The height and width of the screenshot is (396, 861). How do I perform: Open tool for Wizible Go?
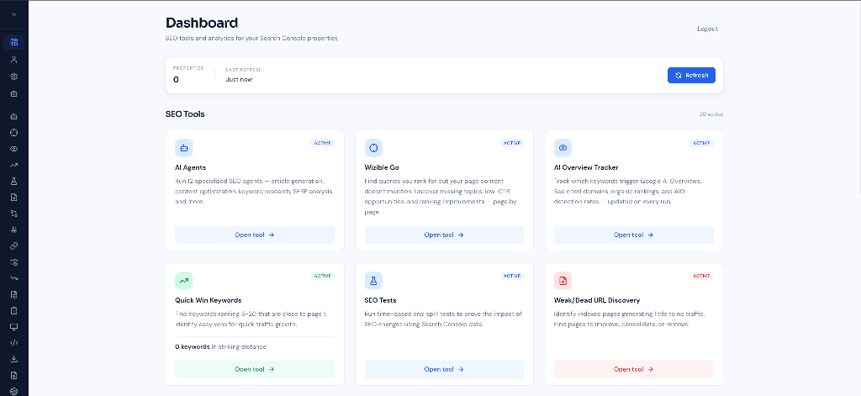coord(444,235)
